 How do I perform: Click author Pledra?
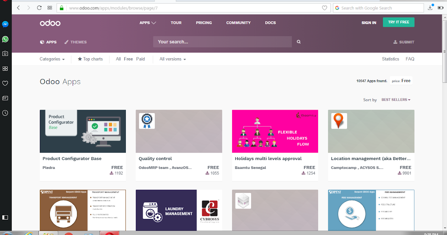point(49,168)
